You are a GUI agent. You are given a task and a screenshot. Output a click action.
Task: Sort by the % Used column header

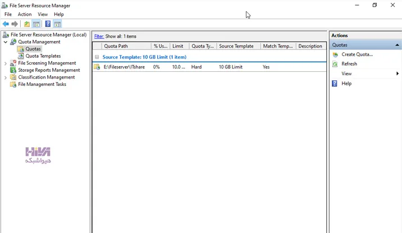pos(161,46)
